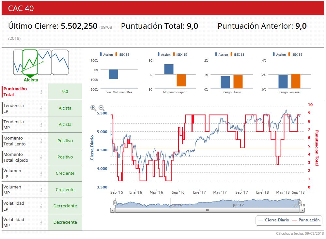Click the 9,0 score cell in table

click(65, 91)
